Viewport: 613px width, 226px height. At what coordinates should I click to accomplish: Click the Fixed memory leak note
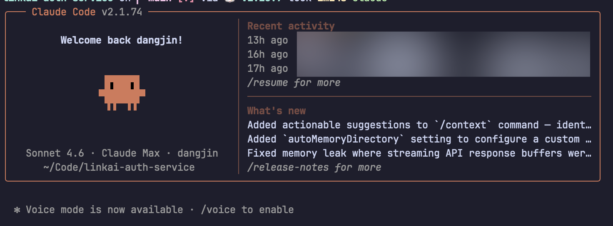tap(419, 153)
